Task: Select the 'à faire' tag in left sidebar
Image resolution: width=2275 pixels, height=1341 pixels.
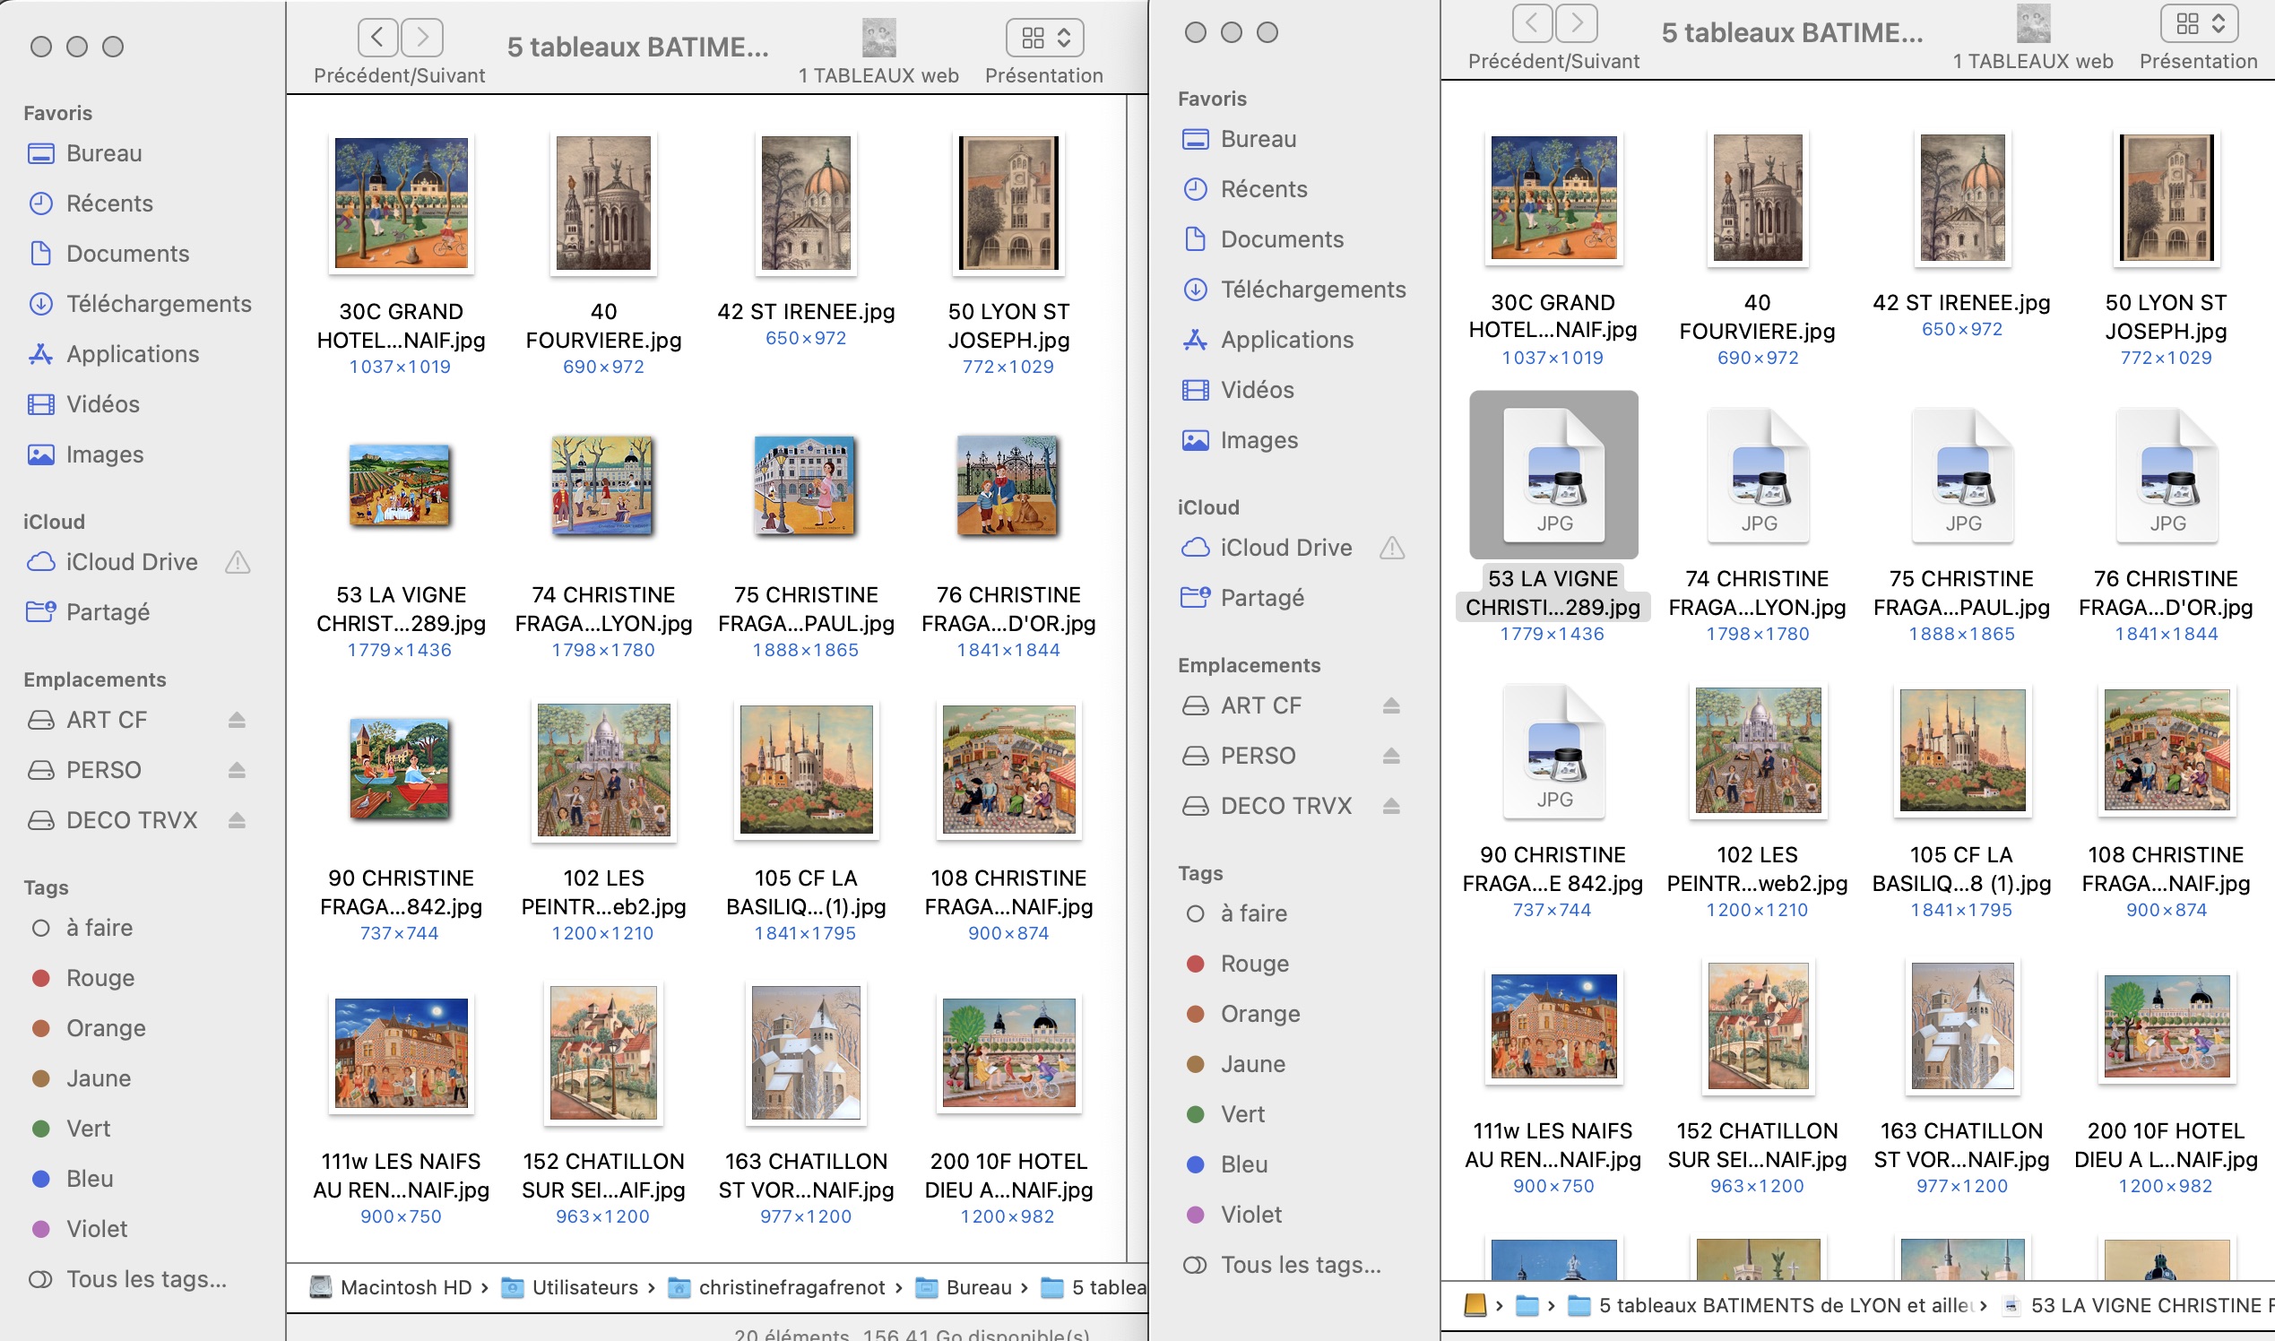Action: (x=99, y=928)
